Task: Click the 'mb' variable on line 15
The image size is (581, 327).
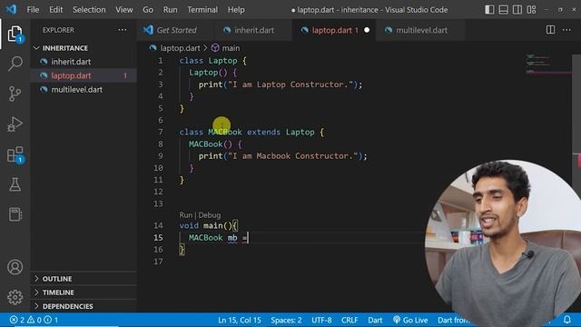Action: [x=232, y=238]
